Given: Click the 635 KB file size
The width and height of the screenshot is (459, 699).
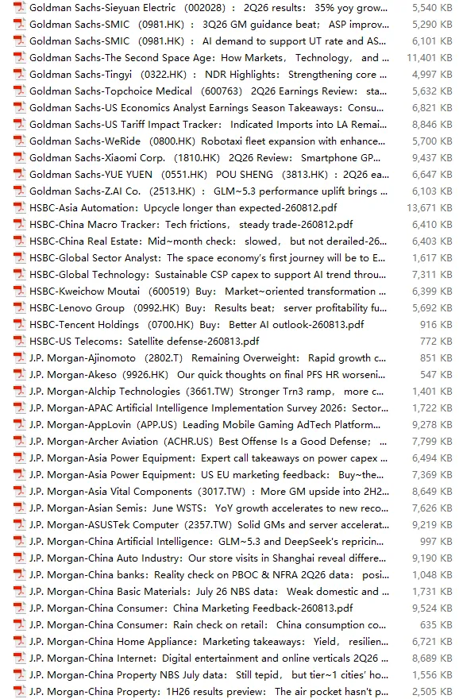Looking at the screenshot, I should click(436, 624).
